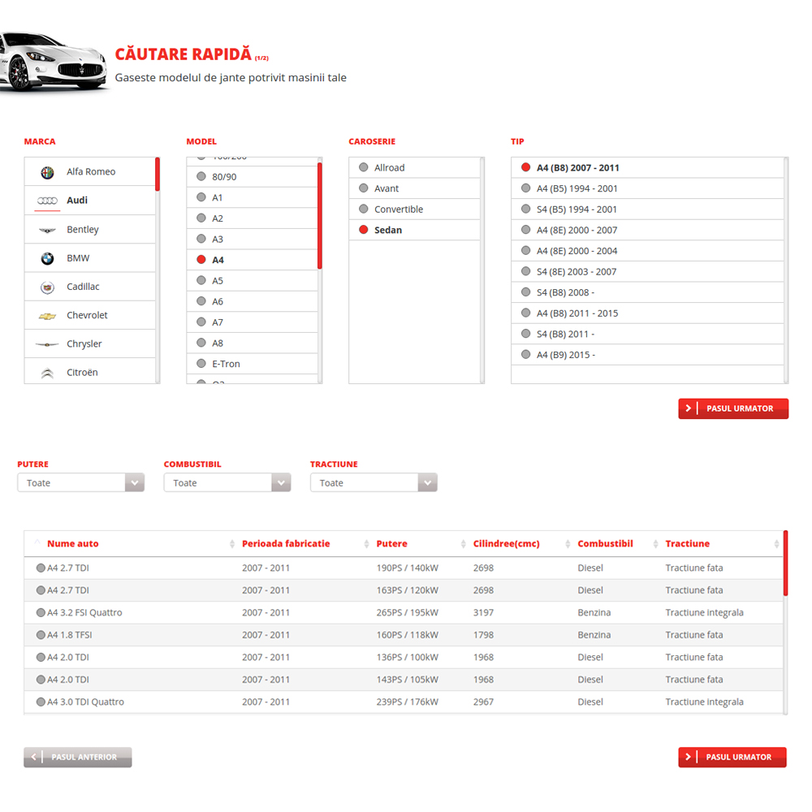
Task: Select type S4 (B8) 2008 -
Action: pyautogui.click(x=647, y=292)
